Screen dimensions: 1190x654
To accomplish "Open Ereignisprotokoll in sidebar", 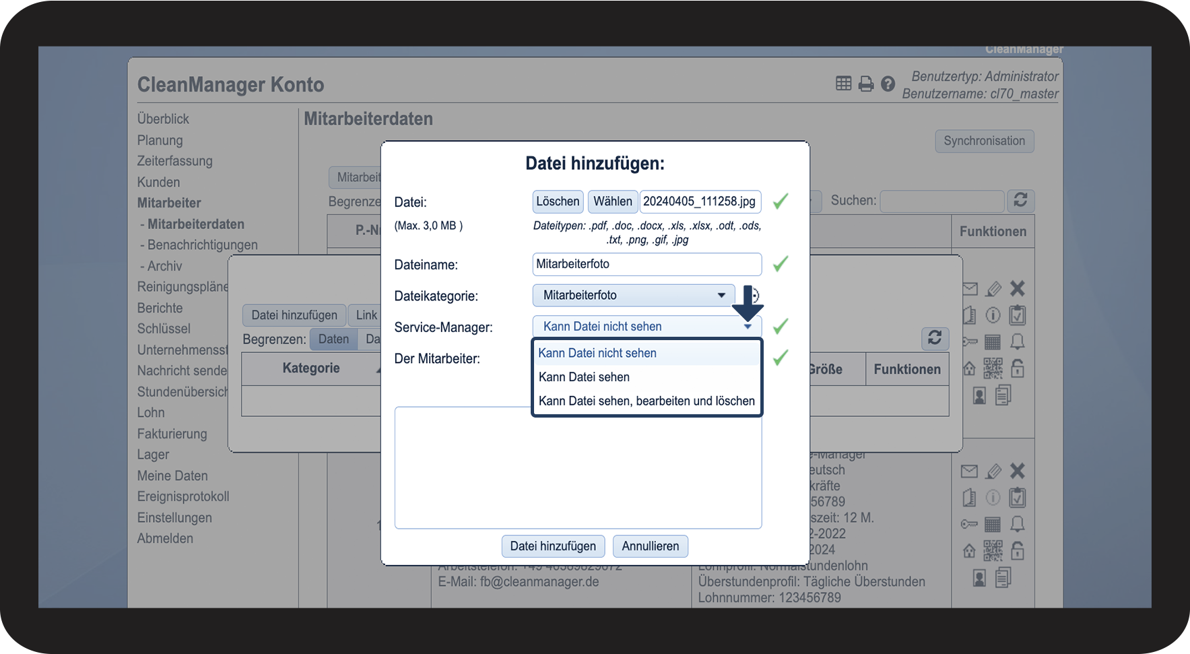I will pos(183,496).
